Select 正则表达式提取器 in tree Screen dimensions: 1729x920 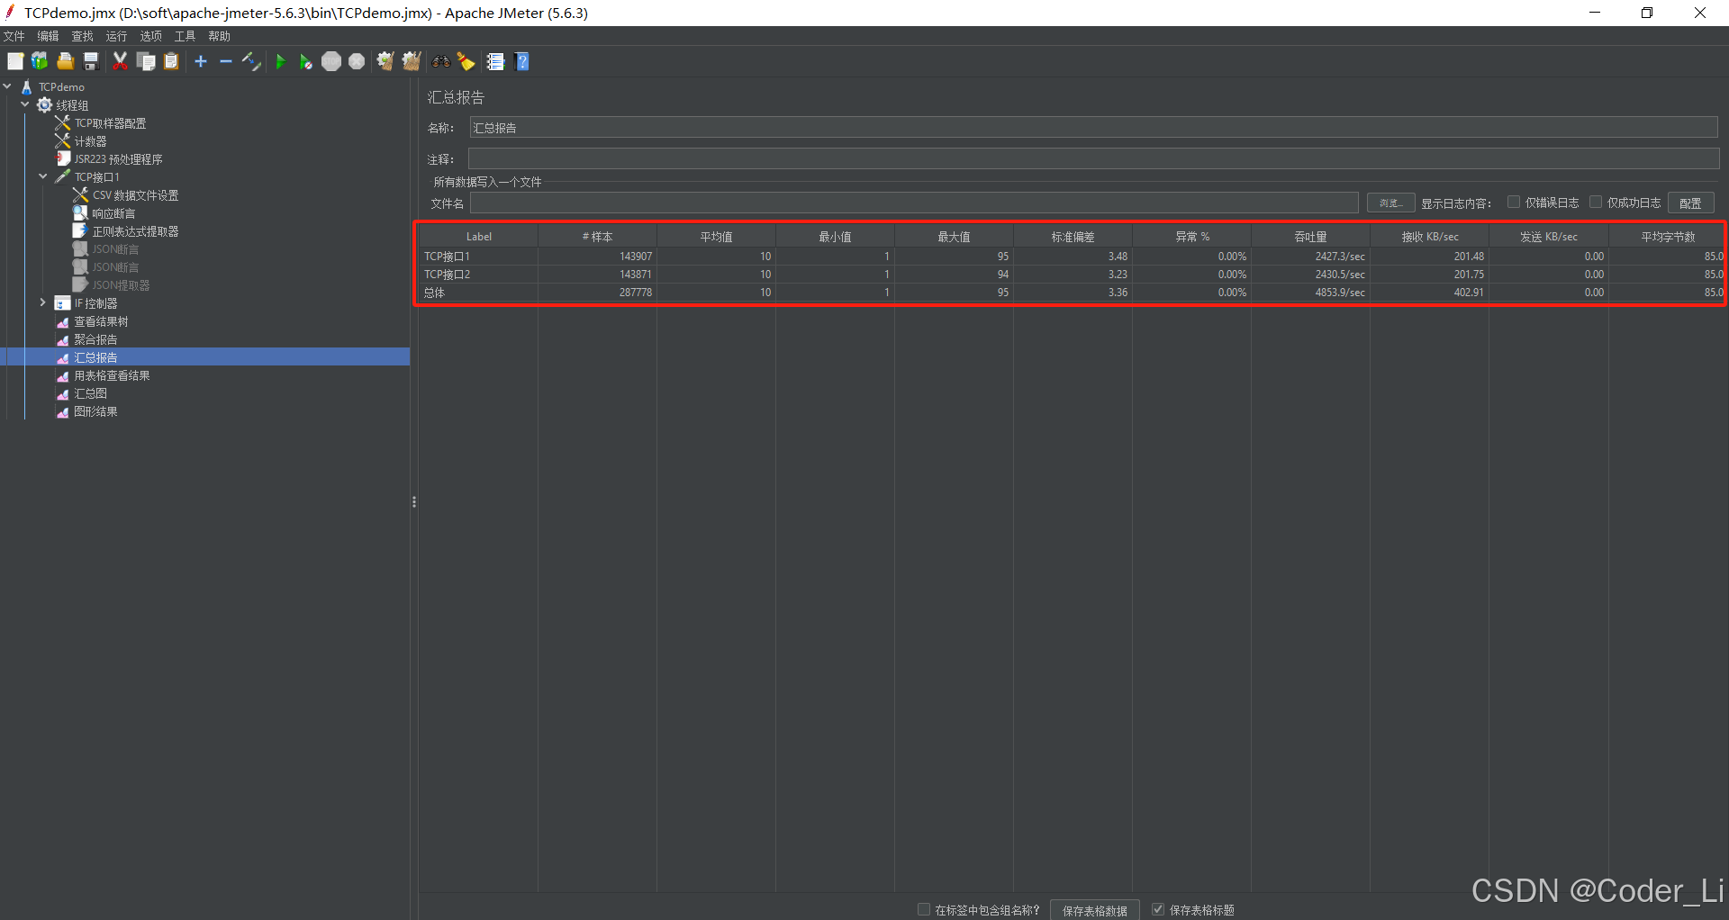[x=135, y=231]
